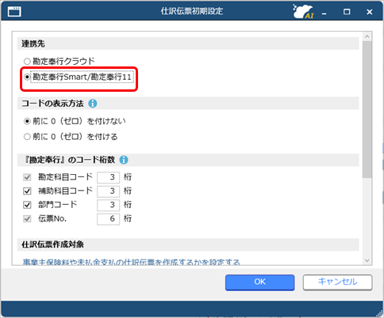Click the 仕訳伝票作成対象 section header

[188, 244]
